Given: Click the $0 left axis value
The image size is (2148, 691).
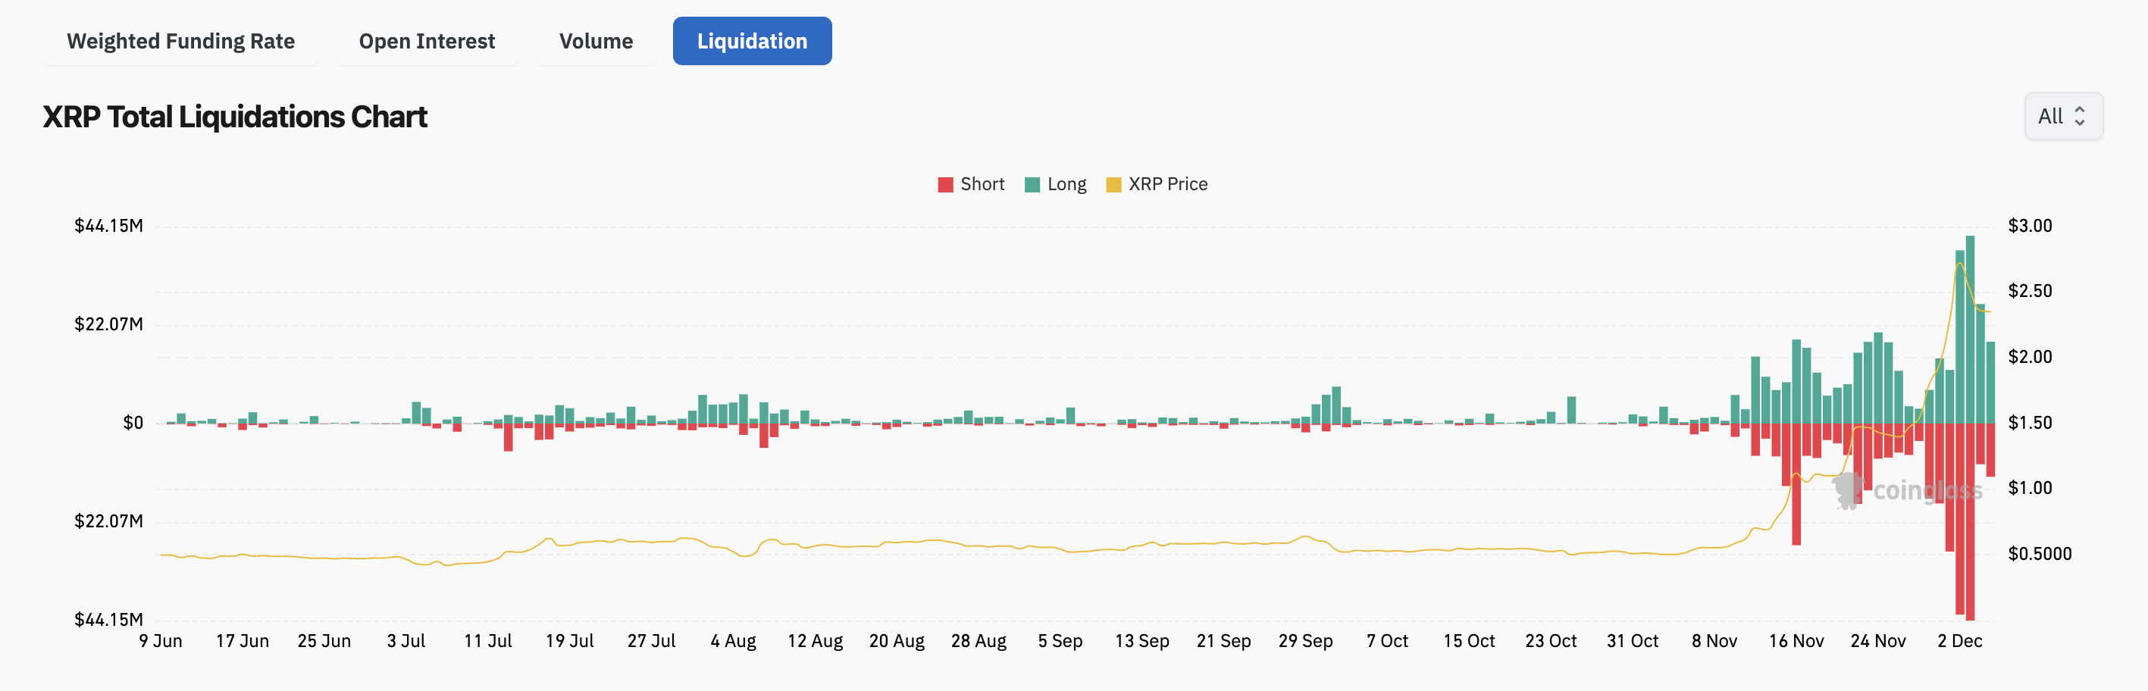Looking at the screenshot, I should [133, 423].
